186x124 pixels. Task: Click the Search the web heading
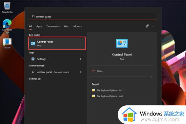(x=37, y=66)
